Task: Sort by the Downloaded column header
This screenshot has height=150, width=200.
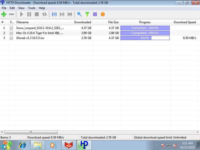Action: [79, 22]
